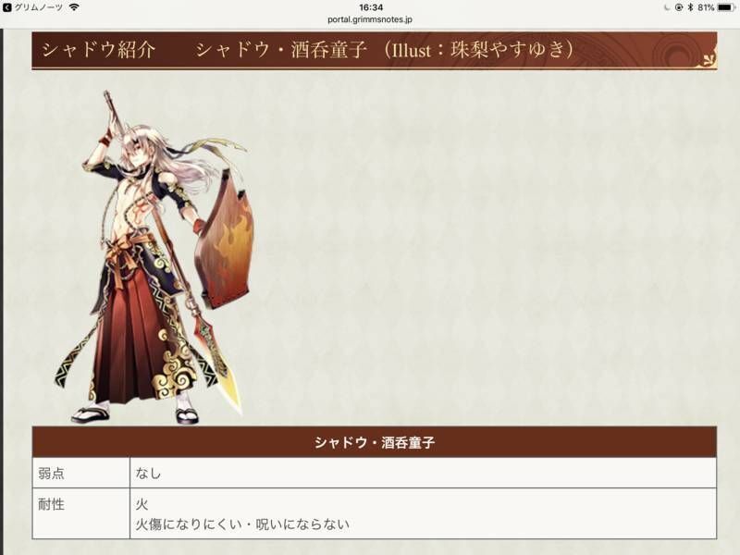The image size is (740, 555).
Task: Tap the なし weakness value cell
Action: (423, 473)
